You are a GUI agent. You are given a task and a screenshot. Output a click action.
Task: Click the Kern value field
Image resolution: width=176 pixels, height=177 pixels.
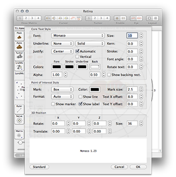[132, 44]
